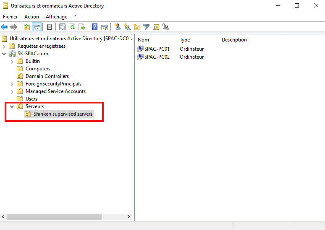Click the Export list toolbar icon

tap(82, 27)
